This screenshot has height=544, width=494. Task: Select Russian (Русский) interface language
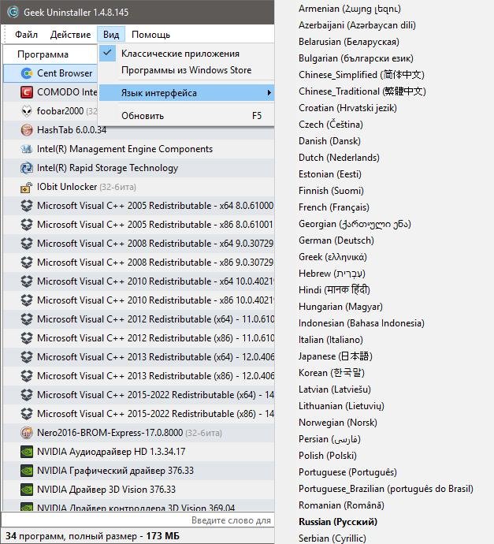(338, 522)
